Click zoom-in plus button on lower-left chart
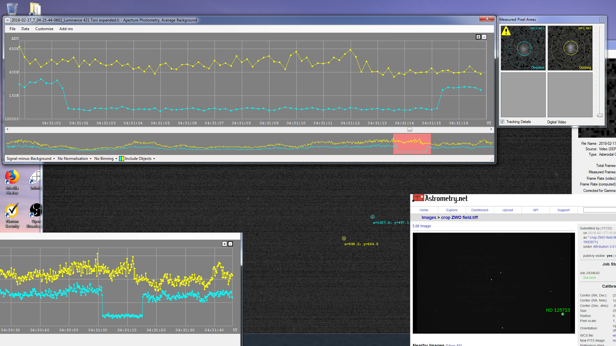Viewport: 616px width, 346px height. point(225,244)
